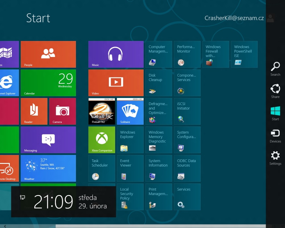Viewport: 285px width, 228px height.
Task: Open the Calendar tile showing 29 Wednesday
Action: tap(48, 83)
